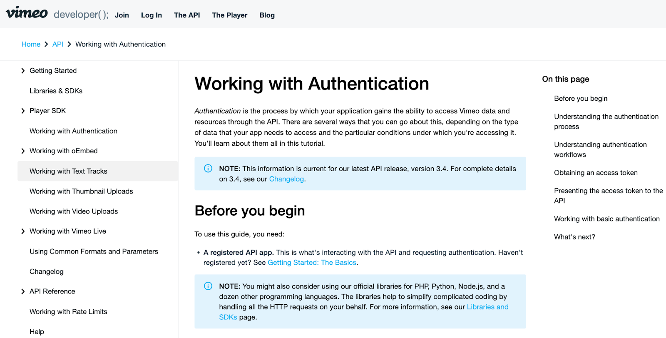666x338 pixels.
Task: Go to The API in top navigation
Action: [x=187, y=15]
